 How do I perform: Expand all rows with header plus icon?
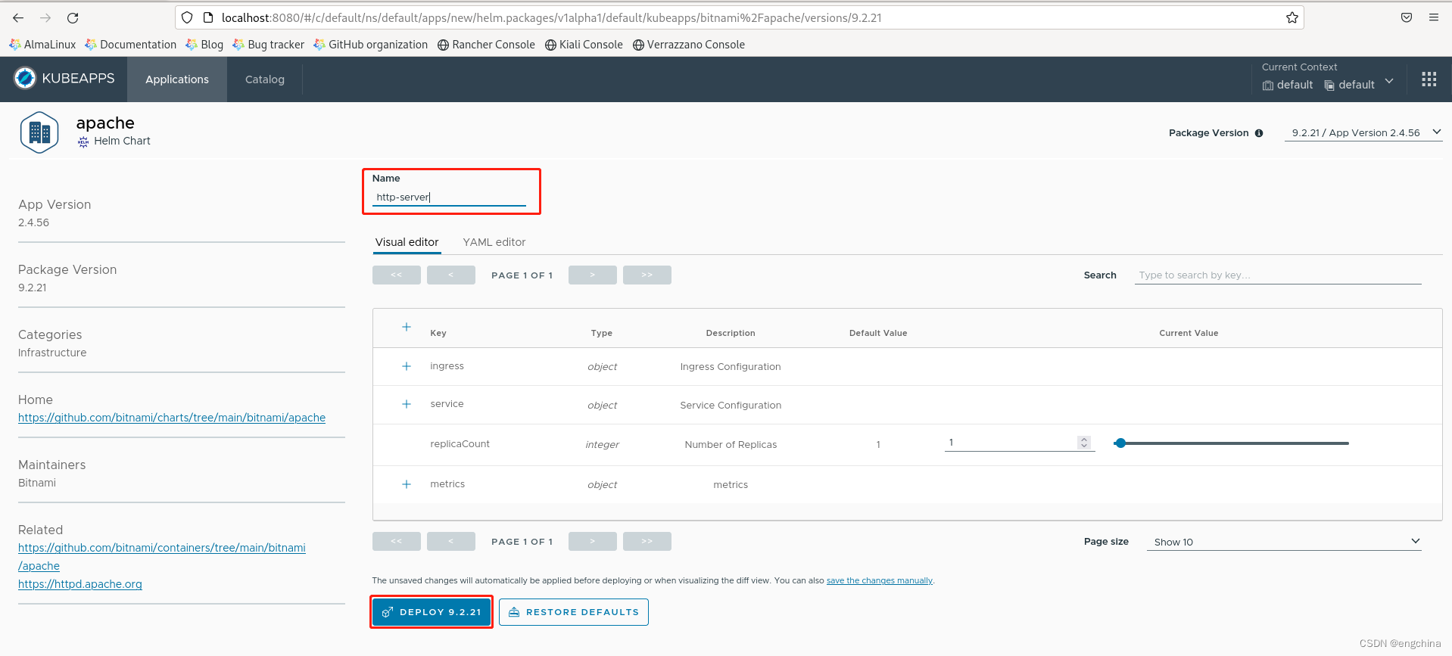(407, 327)
